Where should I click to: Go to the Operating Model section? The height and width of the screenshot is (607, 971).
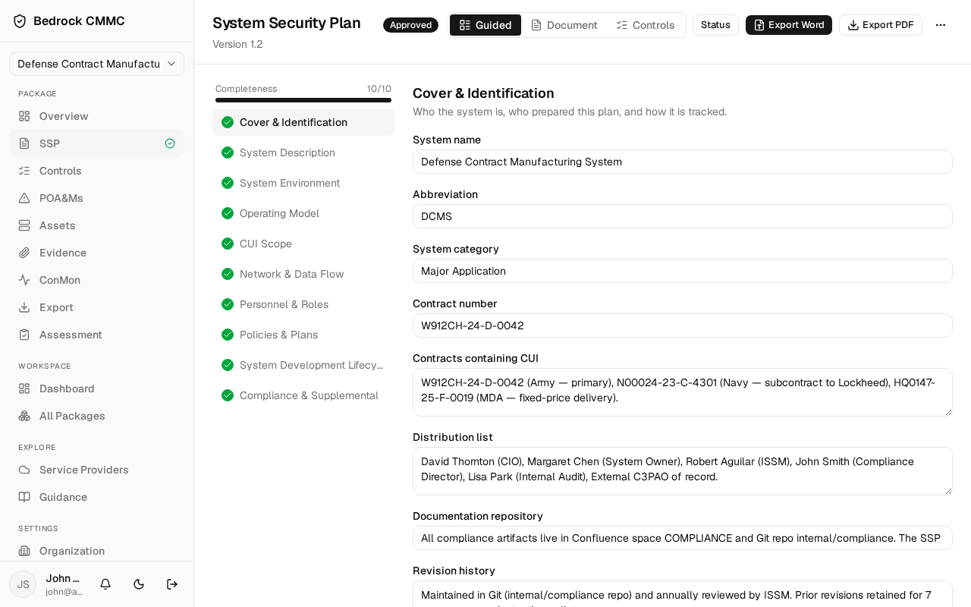(x=303, y=213)
